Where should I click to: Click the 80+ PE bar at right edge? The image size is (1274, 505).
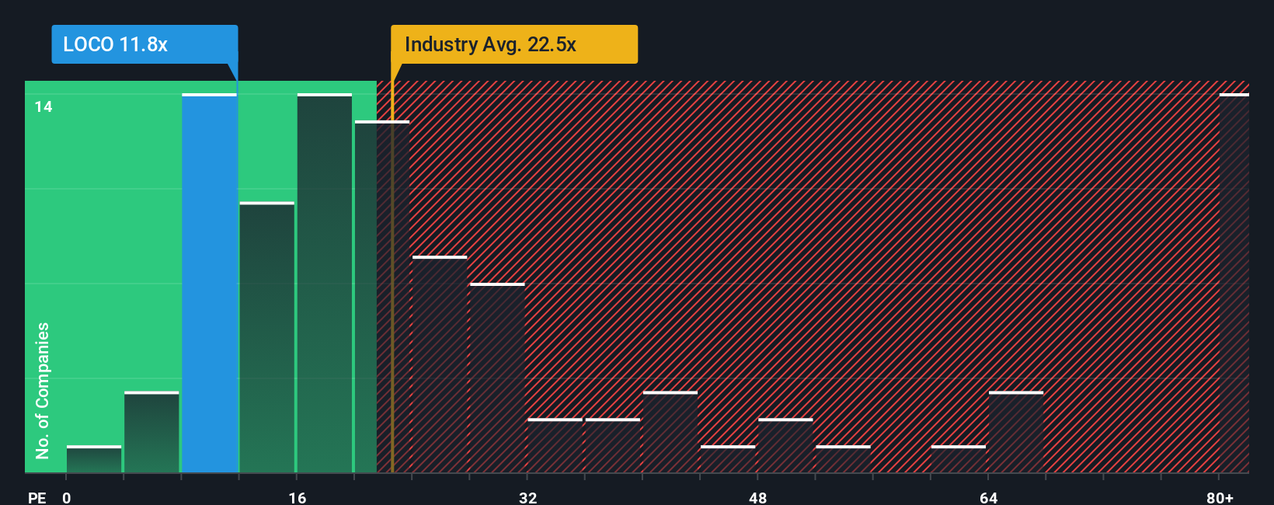click(x=1234, y=283)
